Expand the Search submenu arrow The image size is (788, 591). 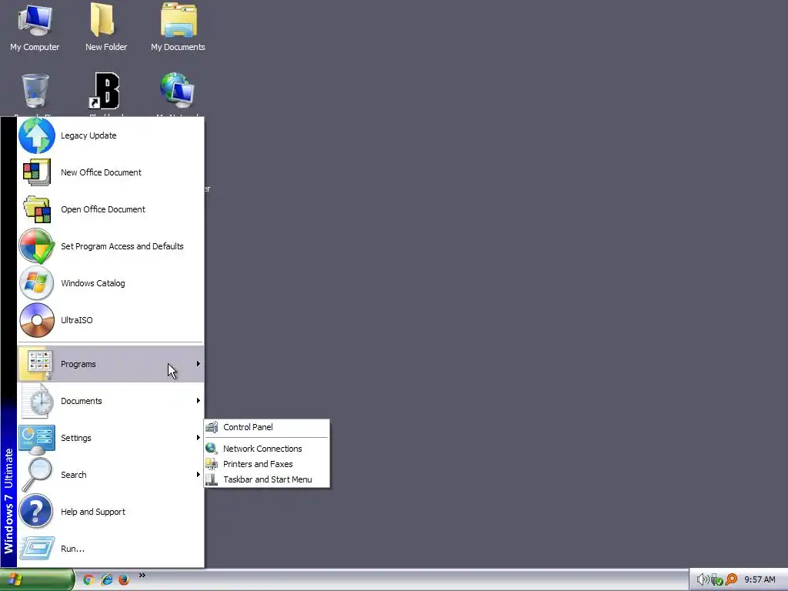point(199,475)
